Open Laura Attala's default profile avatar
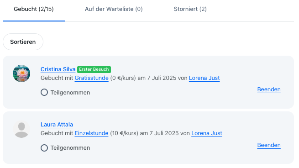 coord(21,129)
